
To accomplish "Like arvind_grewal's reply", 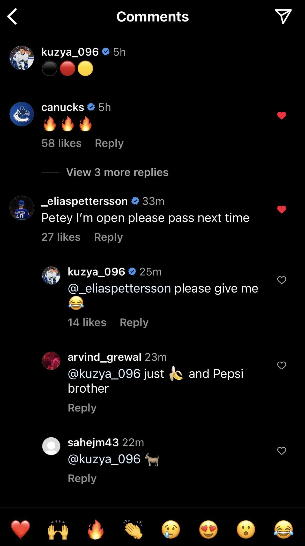I will click(281, 365).
